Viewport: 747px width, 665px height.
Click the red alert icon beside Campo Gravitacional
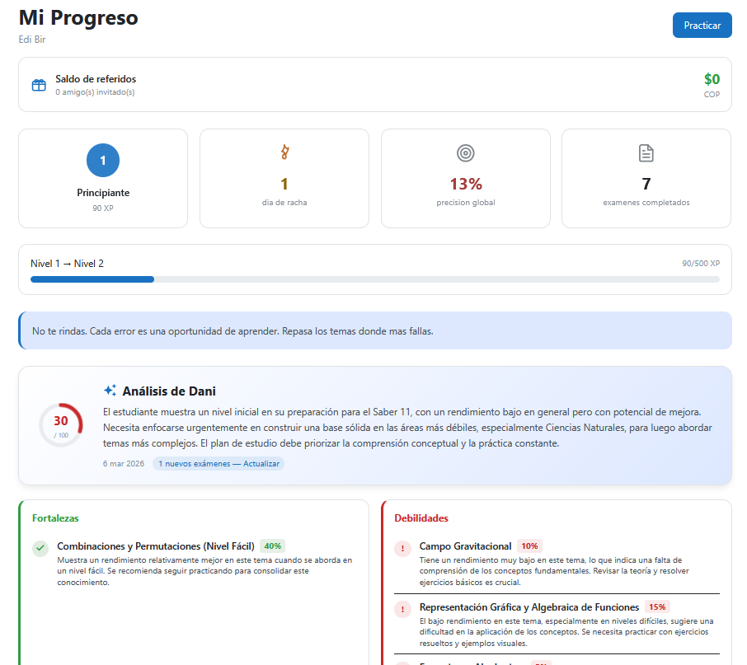(x=402, y=548)
